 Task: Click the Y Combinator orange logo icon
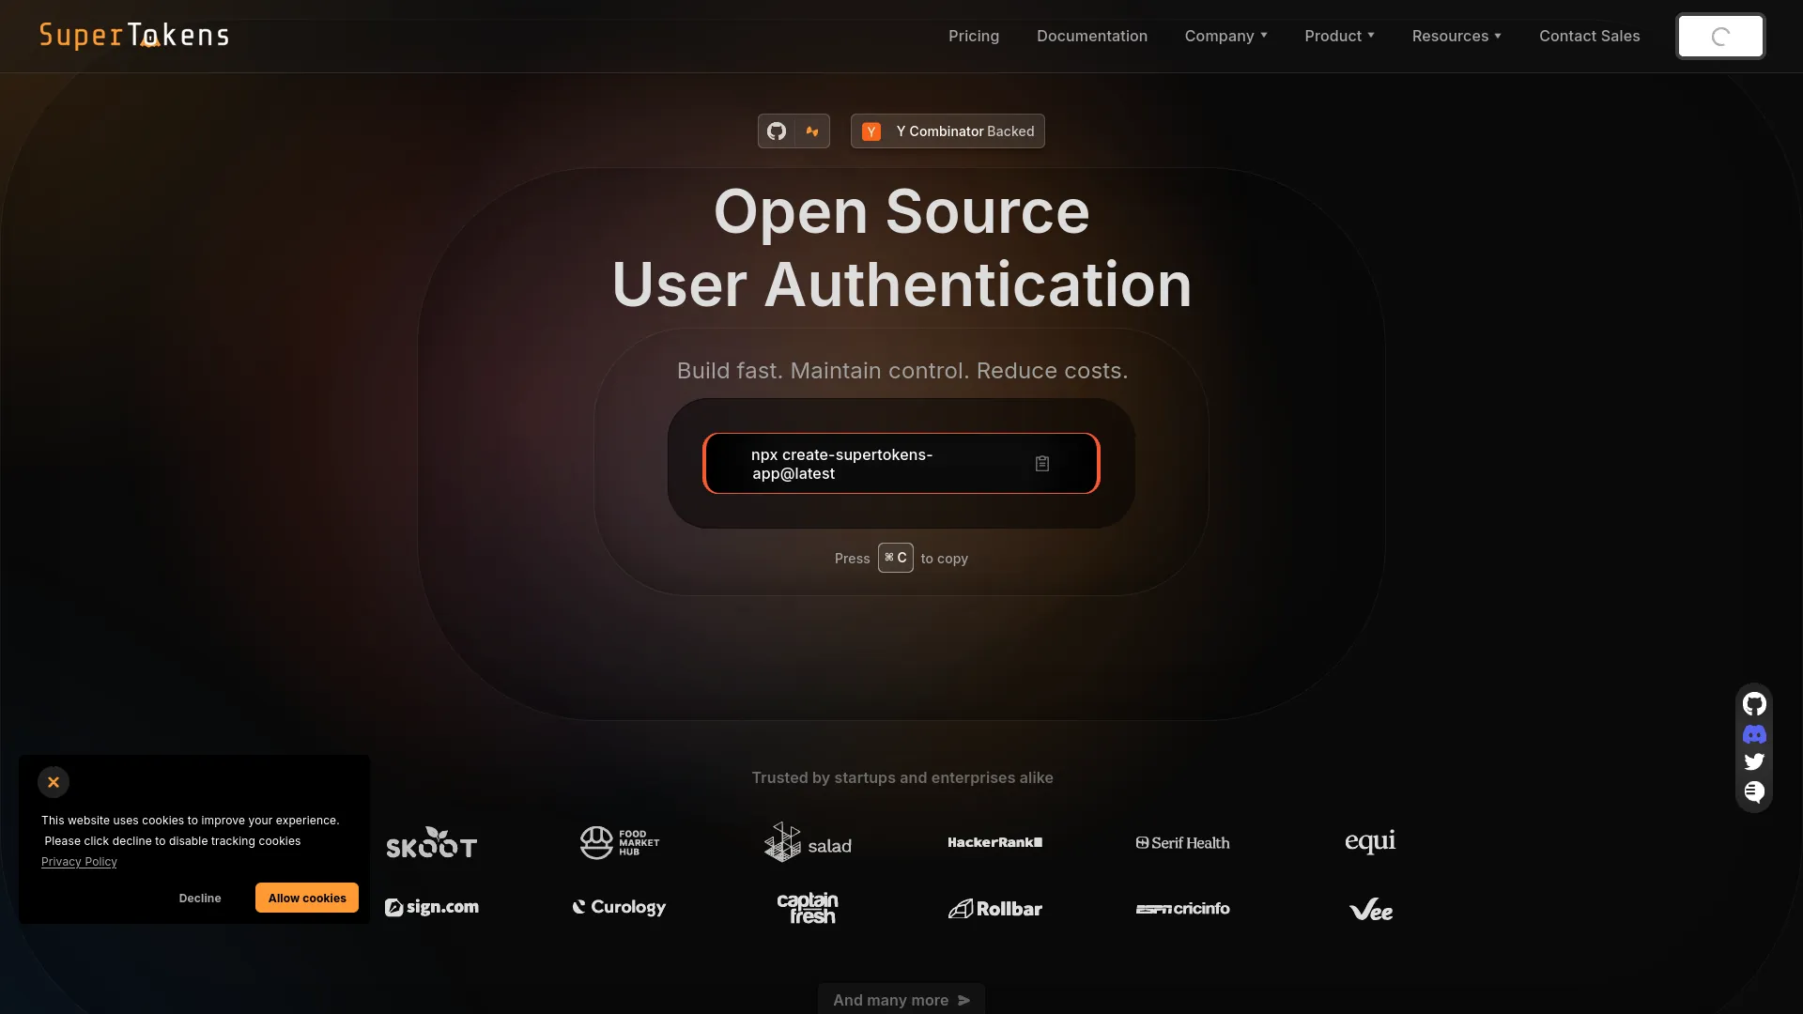tap(871, 131)
